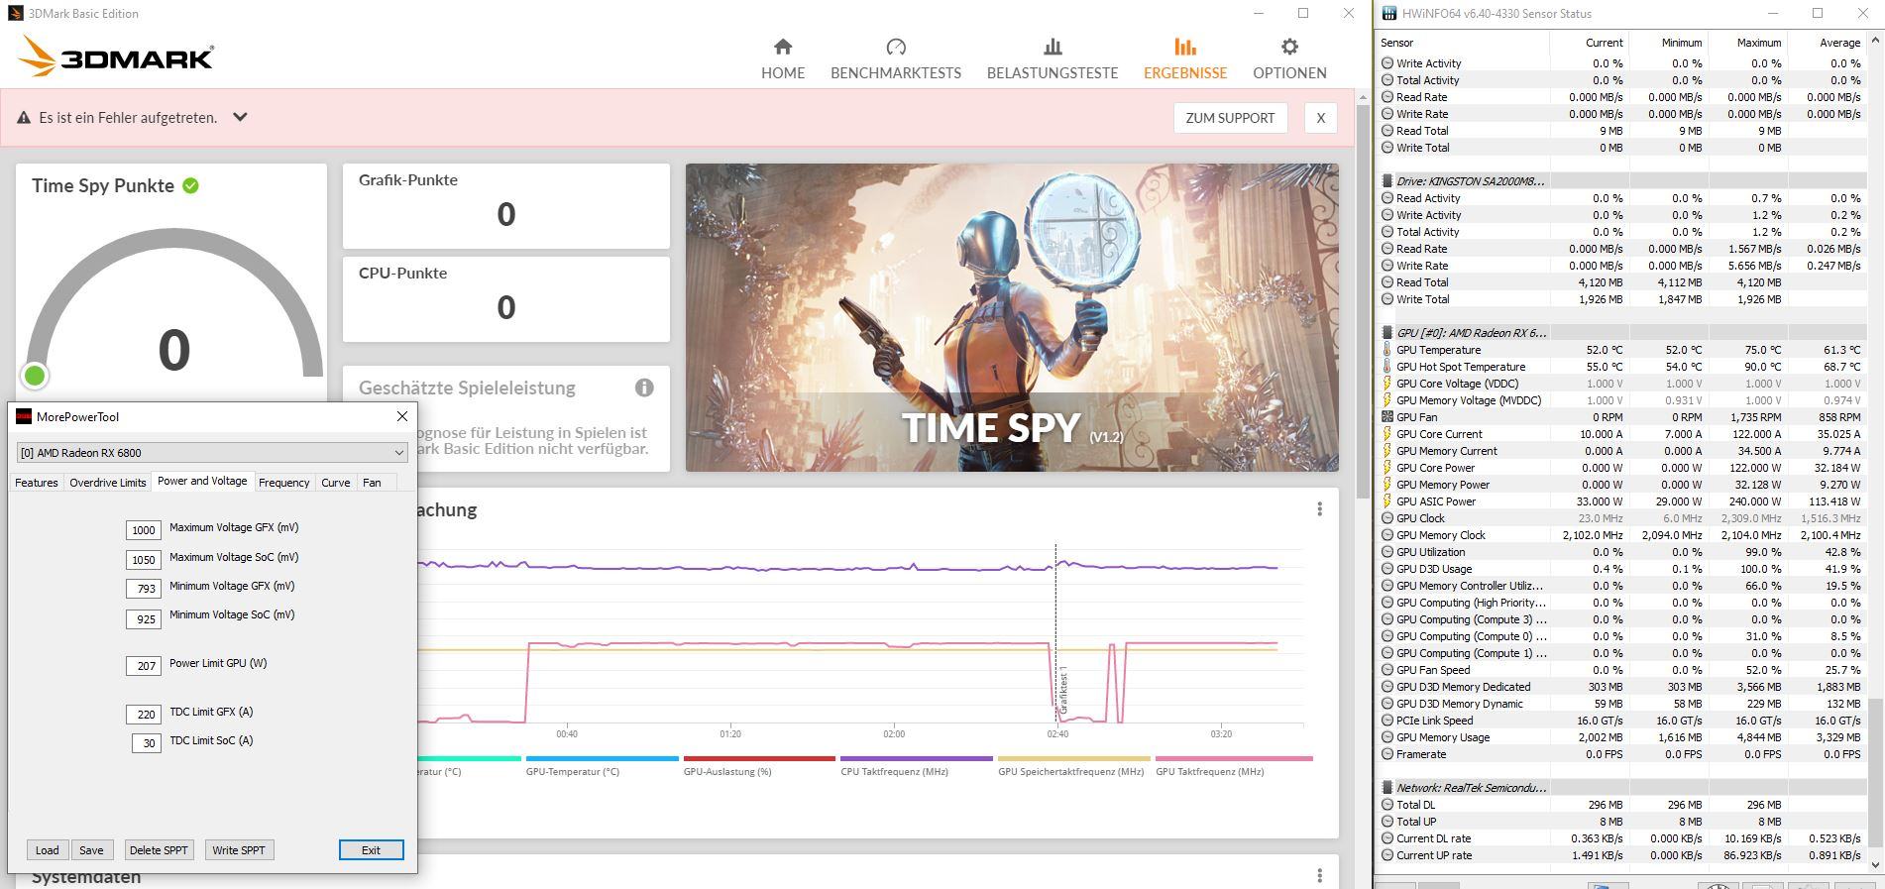
Task: Open OPTIONEN in the 3DMark navigation
Action: click(1289, 58)
